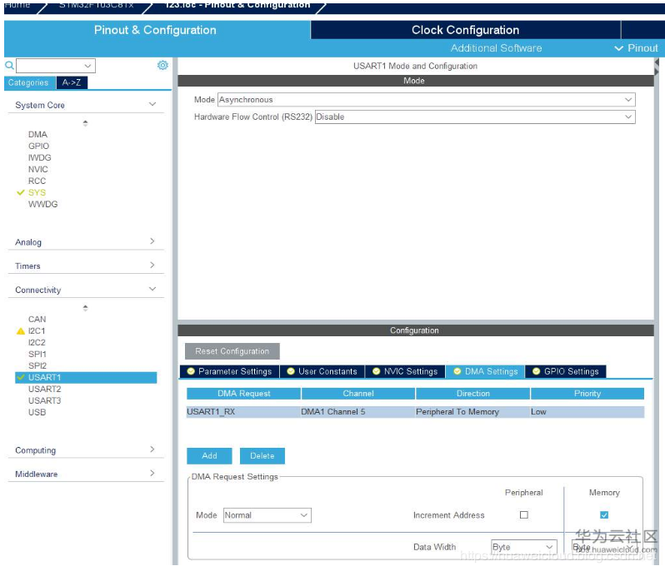The height and width of the screenshot is (571, 665).
Task: Go to the Home breadcrumb
Action: tap(17, 5)
